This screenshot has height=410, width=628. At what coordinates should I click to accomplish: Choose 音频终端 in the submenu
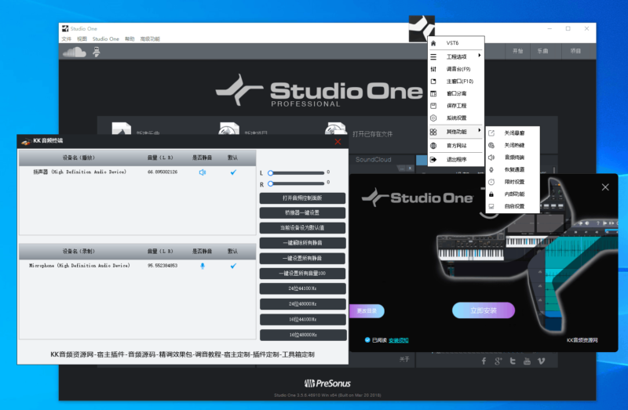pos(514,157)
